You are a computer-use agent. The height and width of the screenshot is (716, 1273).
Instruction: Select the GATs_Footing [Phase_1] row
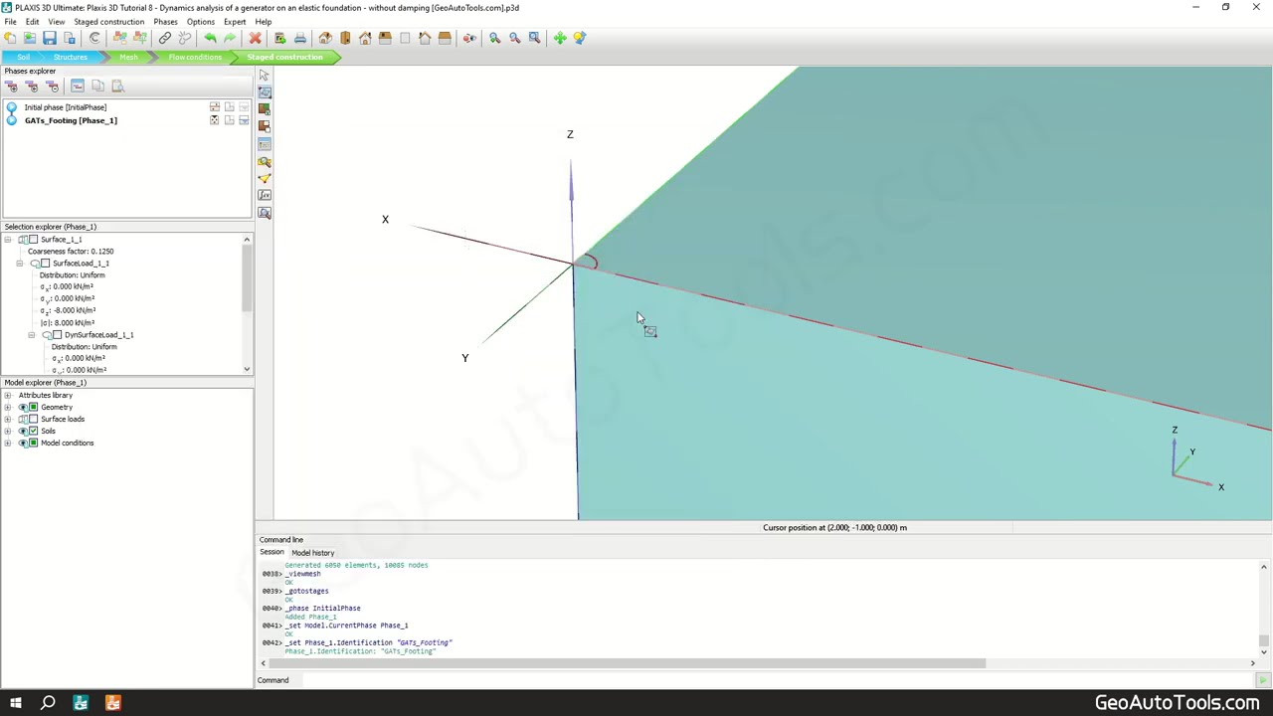[127, 120]
